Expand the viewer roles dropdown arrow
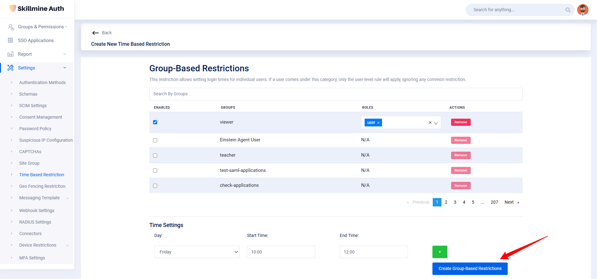Viewport: 597px width, 279px height. [x=436, y=123]
